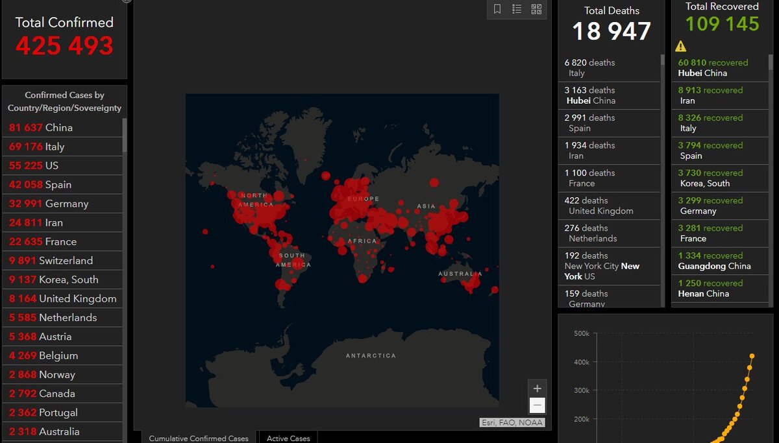Select 42 058 Spain in country list

[62, 185]
